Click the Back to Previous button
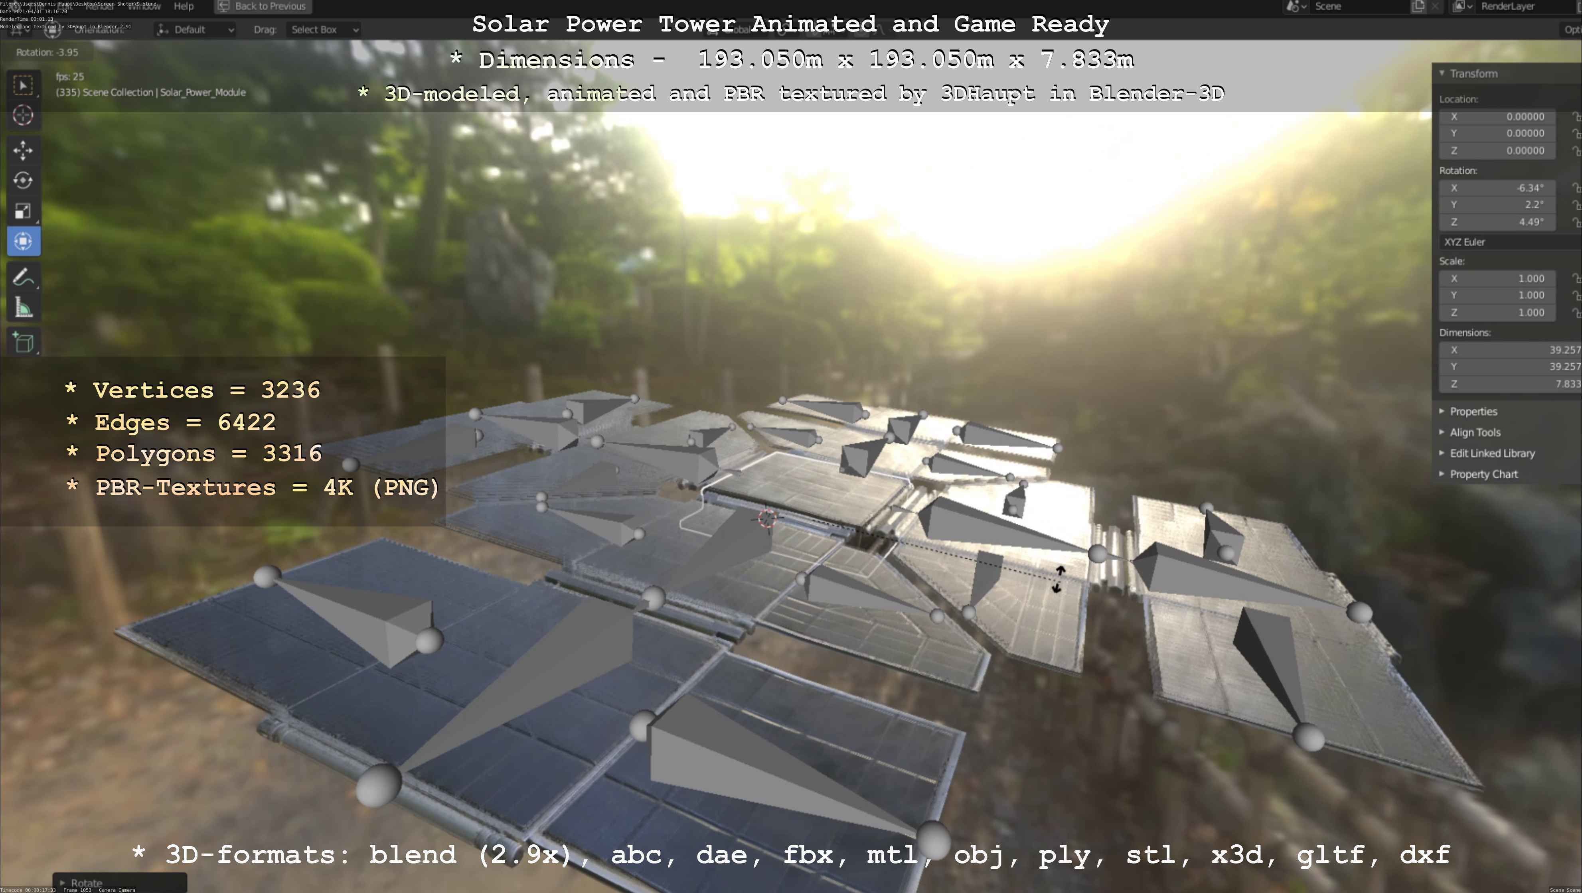Screen dimensions: 1582x893 (x=263, y=6)
